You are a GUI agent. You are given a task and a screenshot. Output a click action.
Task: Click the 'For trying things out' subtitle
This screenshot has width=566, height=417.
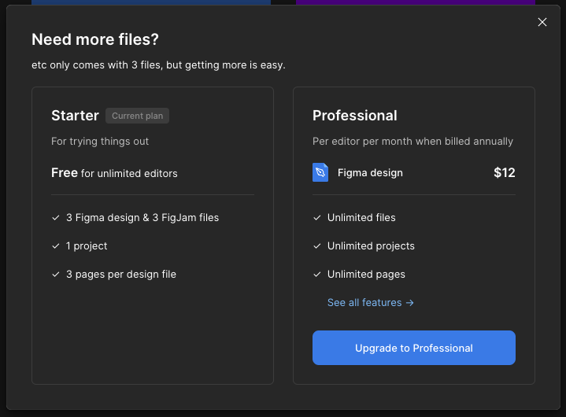click(100, 141)
